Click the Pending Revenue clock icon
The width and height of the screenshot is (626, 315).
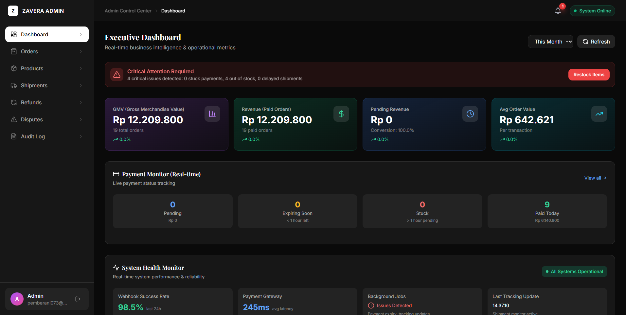[x=470, y=114]
